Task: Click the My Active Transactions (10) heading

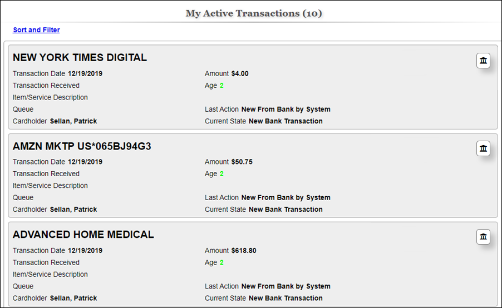Action: tap(254, 13)
